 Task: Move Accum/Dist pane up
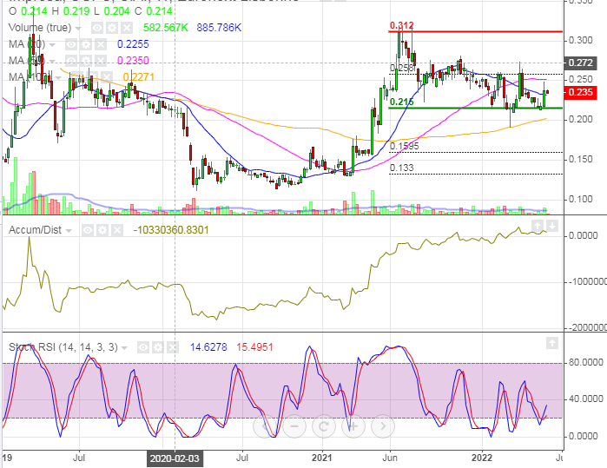pyautogui.click(x=537, y=226)
